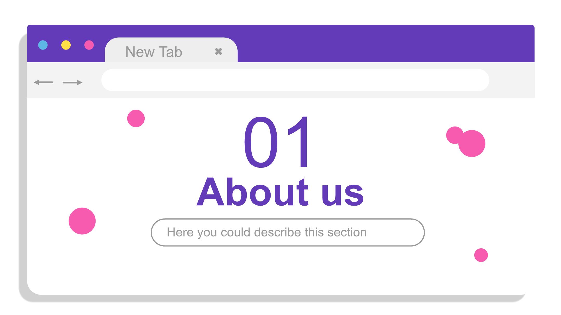Click the "Here you could describe this section" box

click(288, 232)
